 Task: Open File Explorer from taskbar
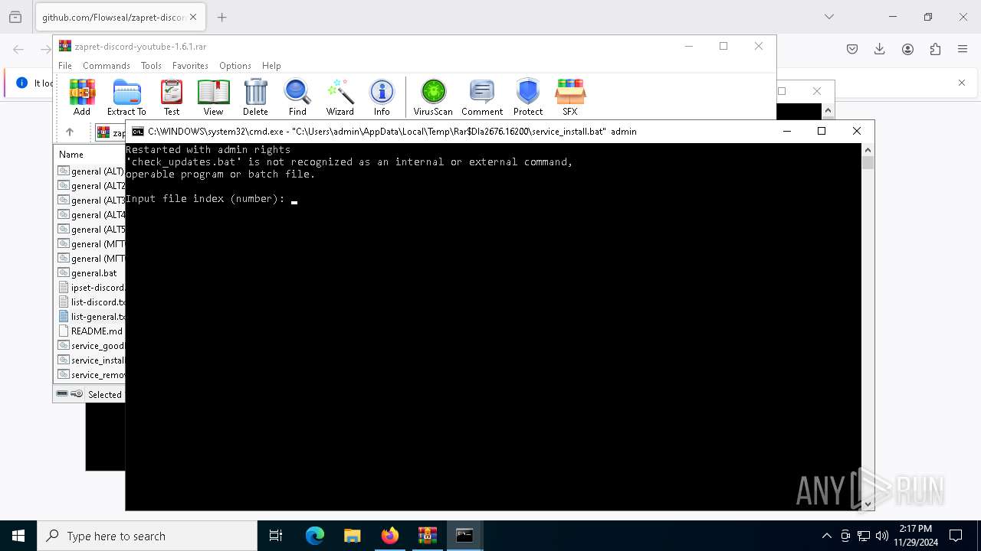[x=353, y=536]
